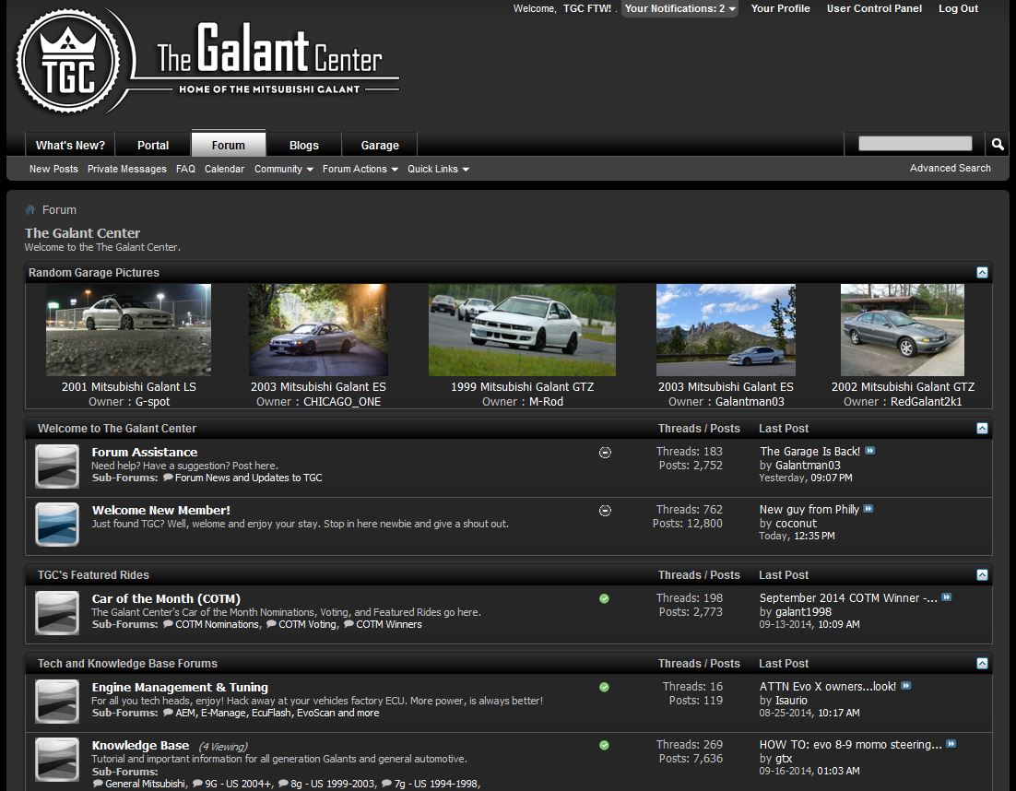Expand the Community menu
The height and width of the screenshot is (791, 1016).
point(284,169)
